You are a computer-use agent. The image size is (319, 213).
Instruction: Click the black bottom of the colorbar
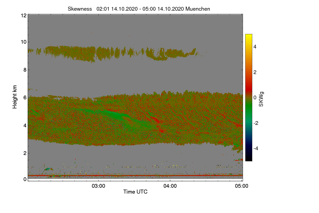[x=249, y=158]
